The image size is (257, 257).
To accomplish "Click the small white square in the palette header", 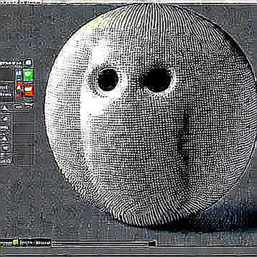I will pyautogui.click(x=28, y=62).
